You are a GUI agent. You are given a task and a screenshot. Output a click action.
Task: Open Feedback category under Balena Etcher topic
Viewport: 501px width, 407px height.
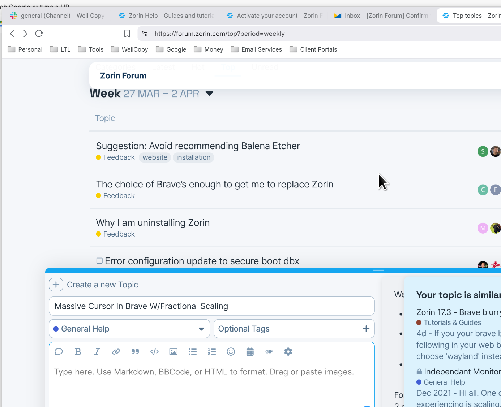pyautogui.click(x=115, y=157)
